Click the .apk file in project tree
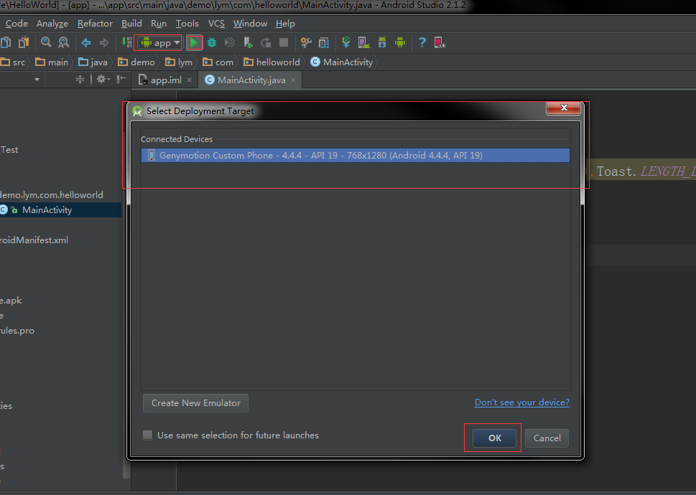The image size is (696, 495). [11, 300]
